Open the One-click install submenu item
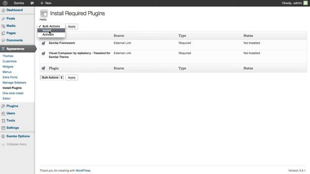This screenshot has height=174, width=310. point(13,93)
